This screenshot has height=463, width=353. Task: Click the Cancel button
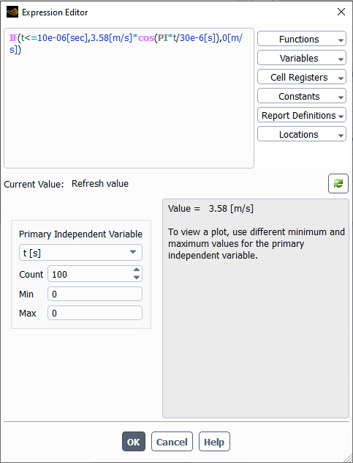pyautogui.click(x=172, y=442)
